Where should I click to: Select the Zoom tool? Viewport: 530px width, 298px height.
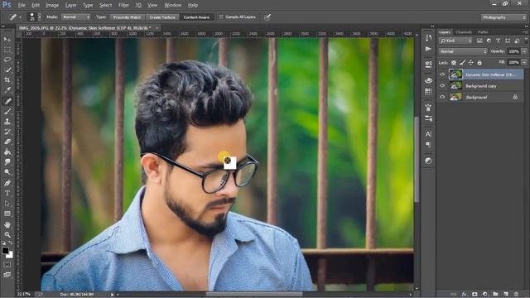click(x=7, y=234)
